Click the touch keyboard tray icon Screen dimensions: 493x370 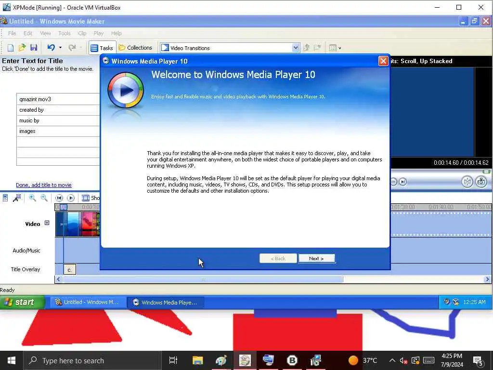pos(428,360)
